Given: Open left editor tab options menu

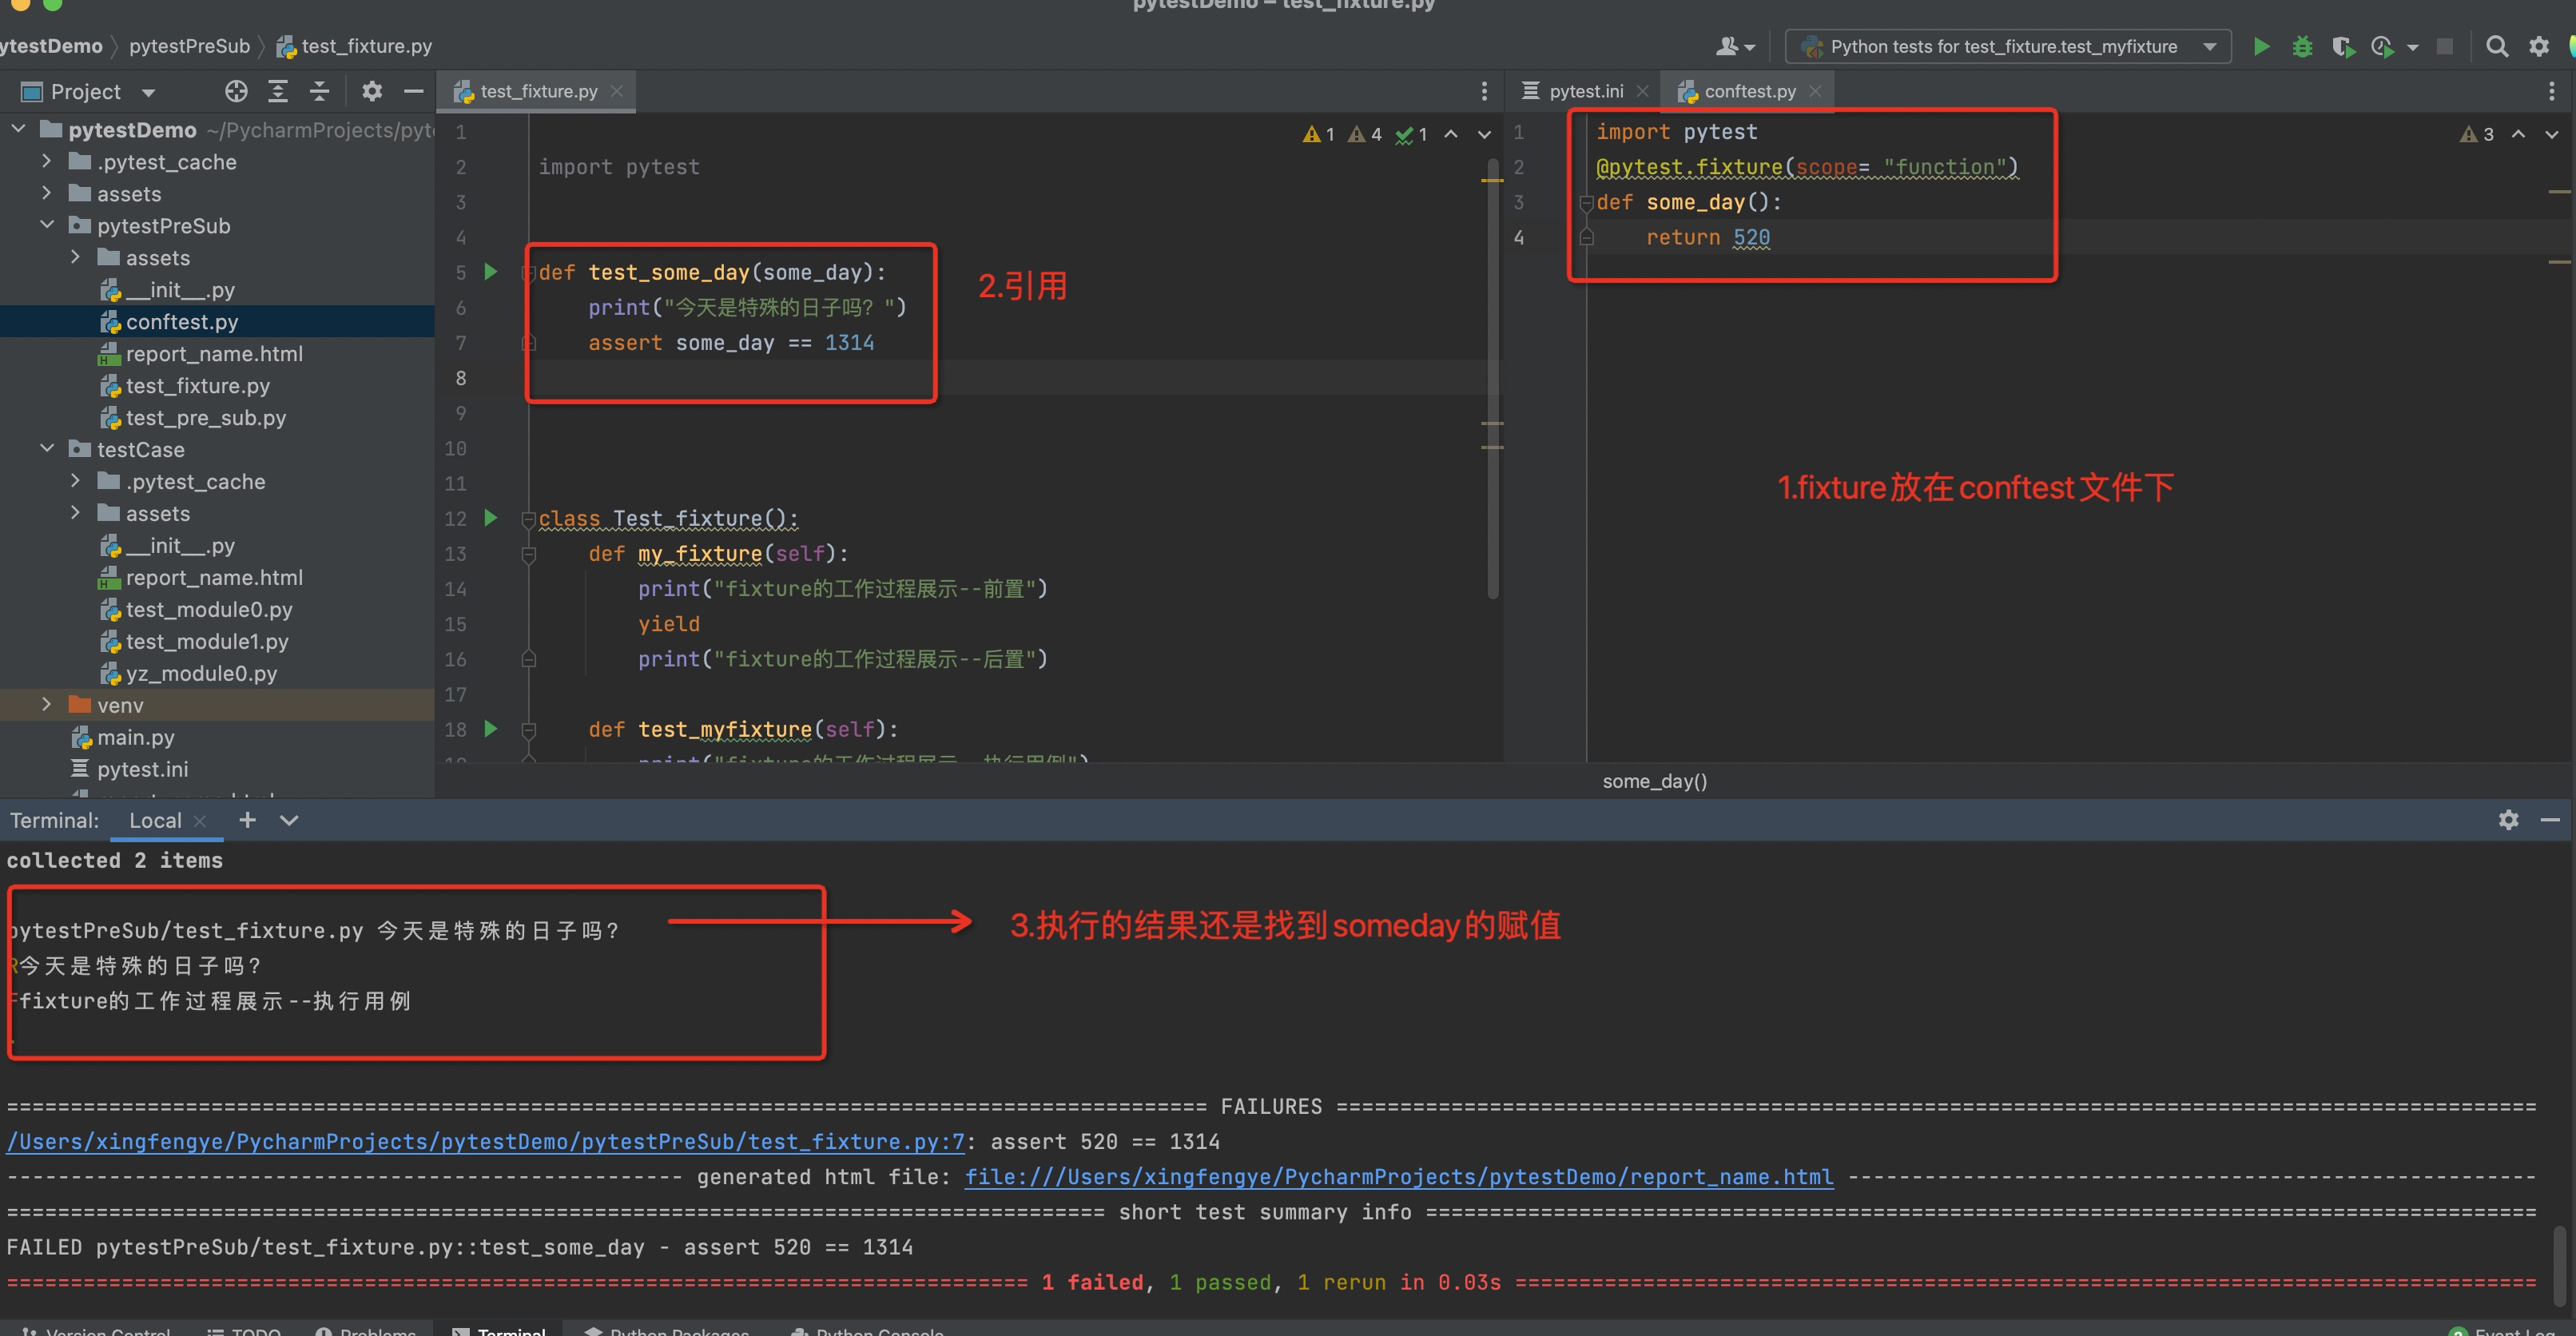Looking at the screenshot, I should [x=1484, y=91].
